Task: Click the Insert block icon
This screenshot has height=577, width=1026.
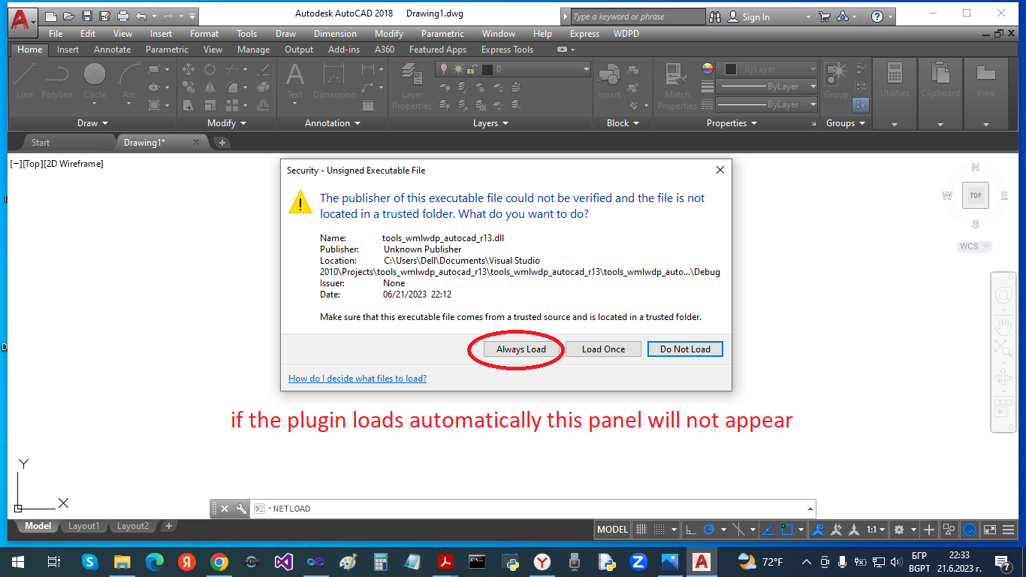Action: point(609,81)
